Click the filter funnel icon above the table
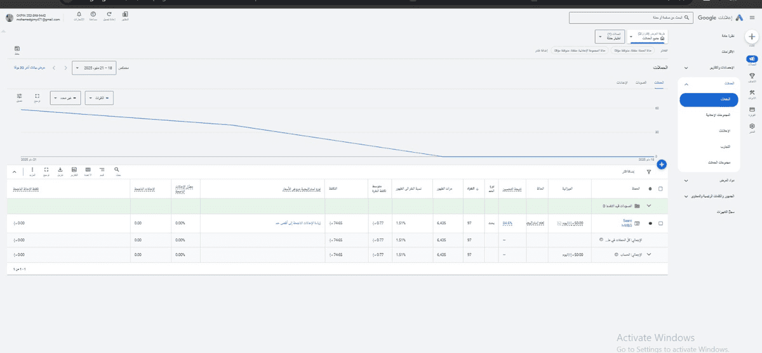 pyautogui.click(x=648, y=171)
